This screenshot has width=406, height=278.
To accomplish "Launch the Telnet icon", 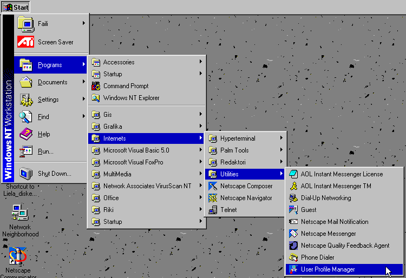I will (x=213, y=210).
